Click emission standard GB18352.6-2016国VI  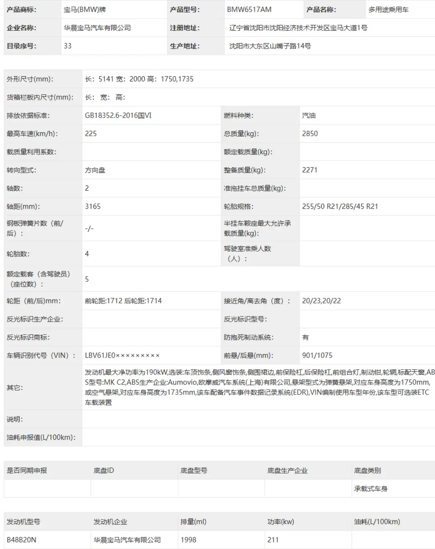coord(118,115)
